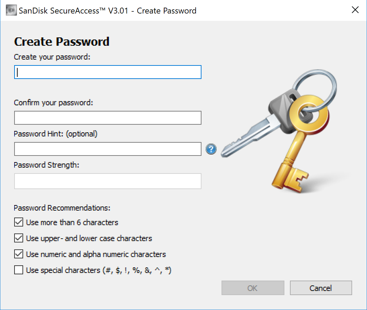Toggle "Use upper- and lower case characters" checkbox
The height and width of the screenshot is (310, 367).
[19, 238]
